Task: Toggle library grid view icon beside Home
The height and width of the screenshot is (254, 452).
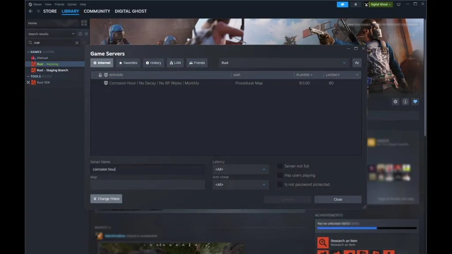Action: point(84,23)
